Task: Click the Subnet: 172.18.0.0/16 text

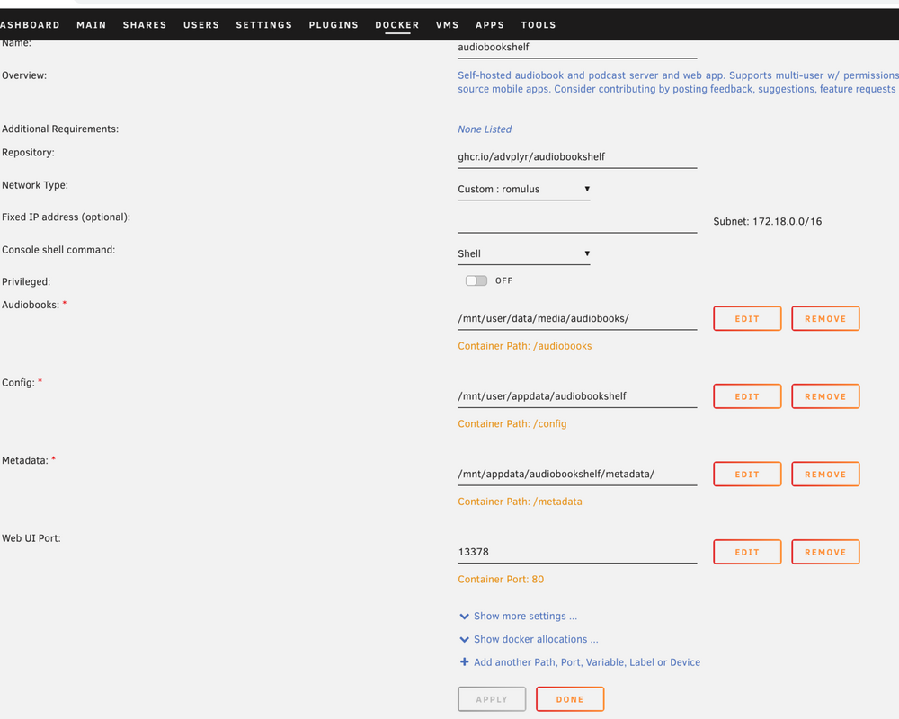Action: pos(767,221)
